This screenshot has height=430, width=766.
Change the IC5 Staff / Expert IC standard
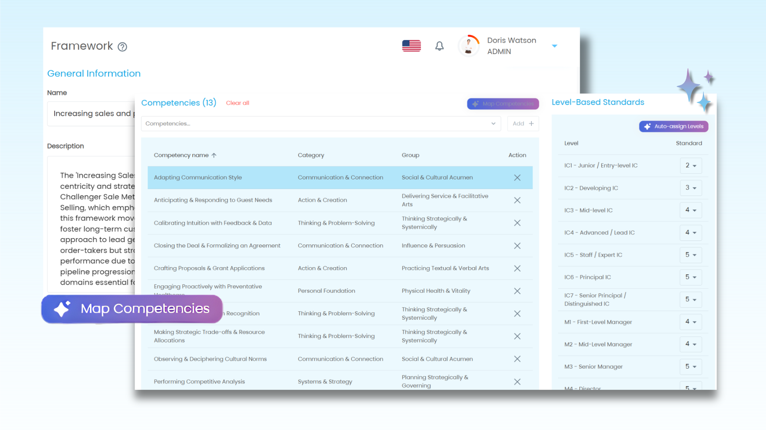pyautogui.click(x=691, y=255)
